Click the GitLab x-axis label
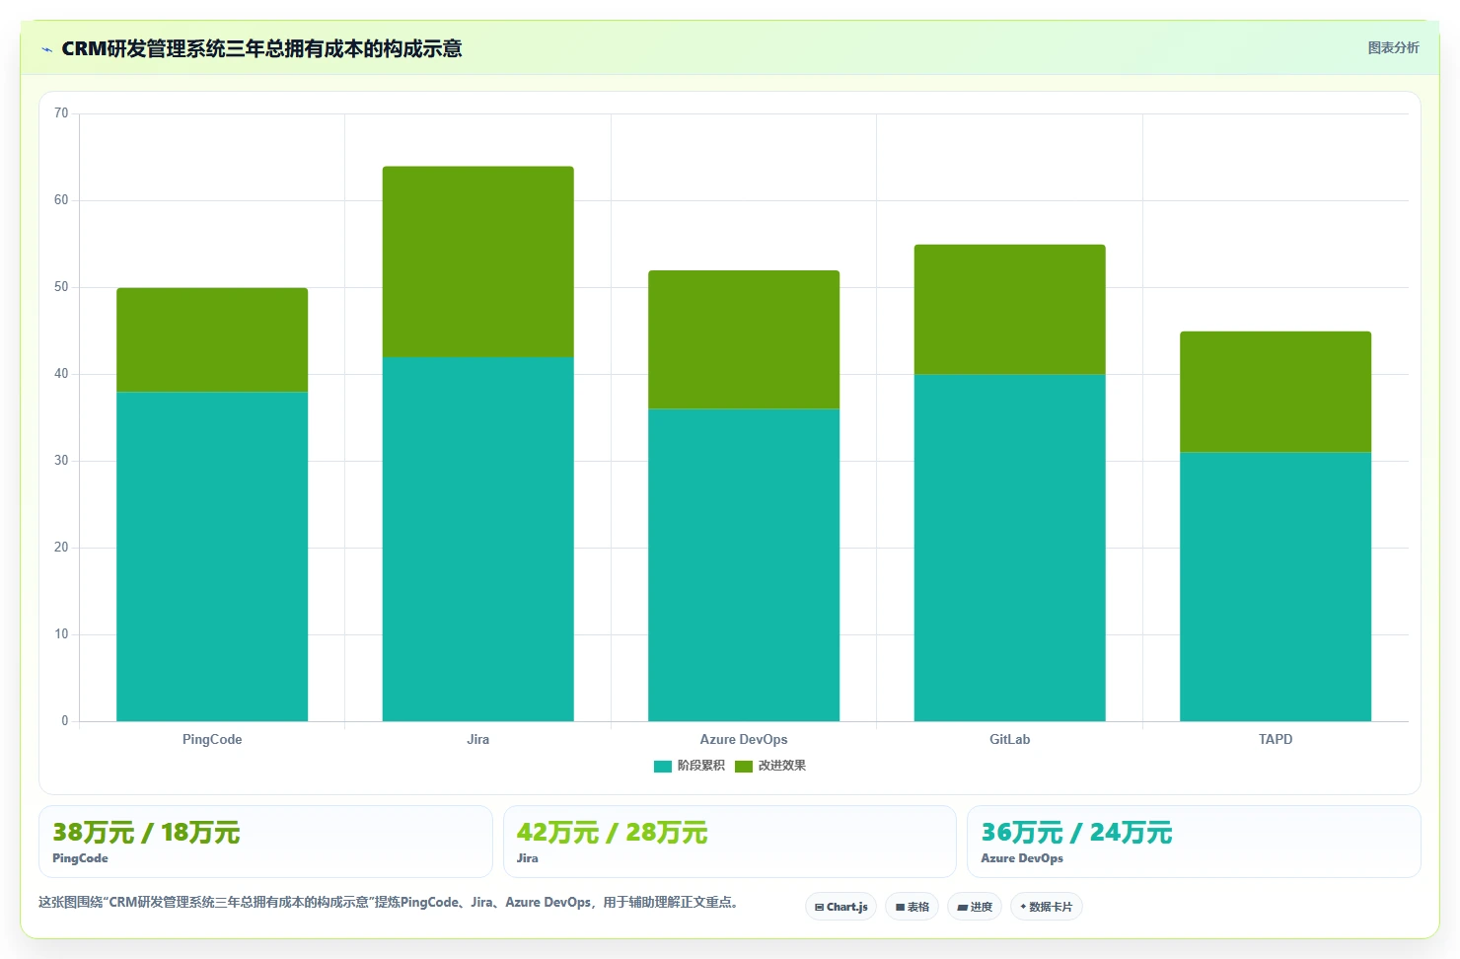This screenshot has width=1460, height=959. (x=1010, y=739)
